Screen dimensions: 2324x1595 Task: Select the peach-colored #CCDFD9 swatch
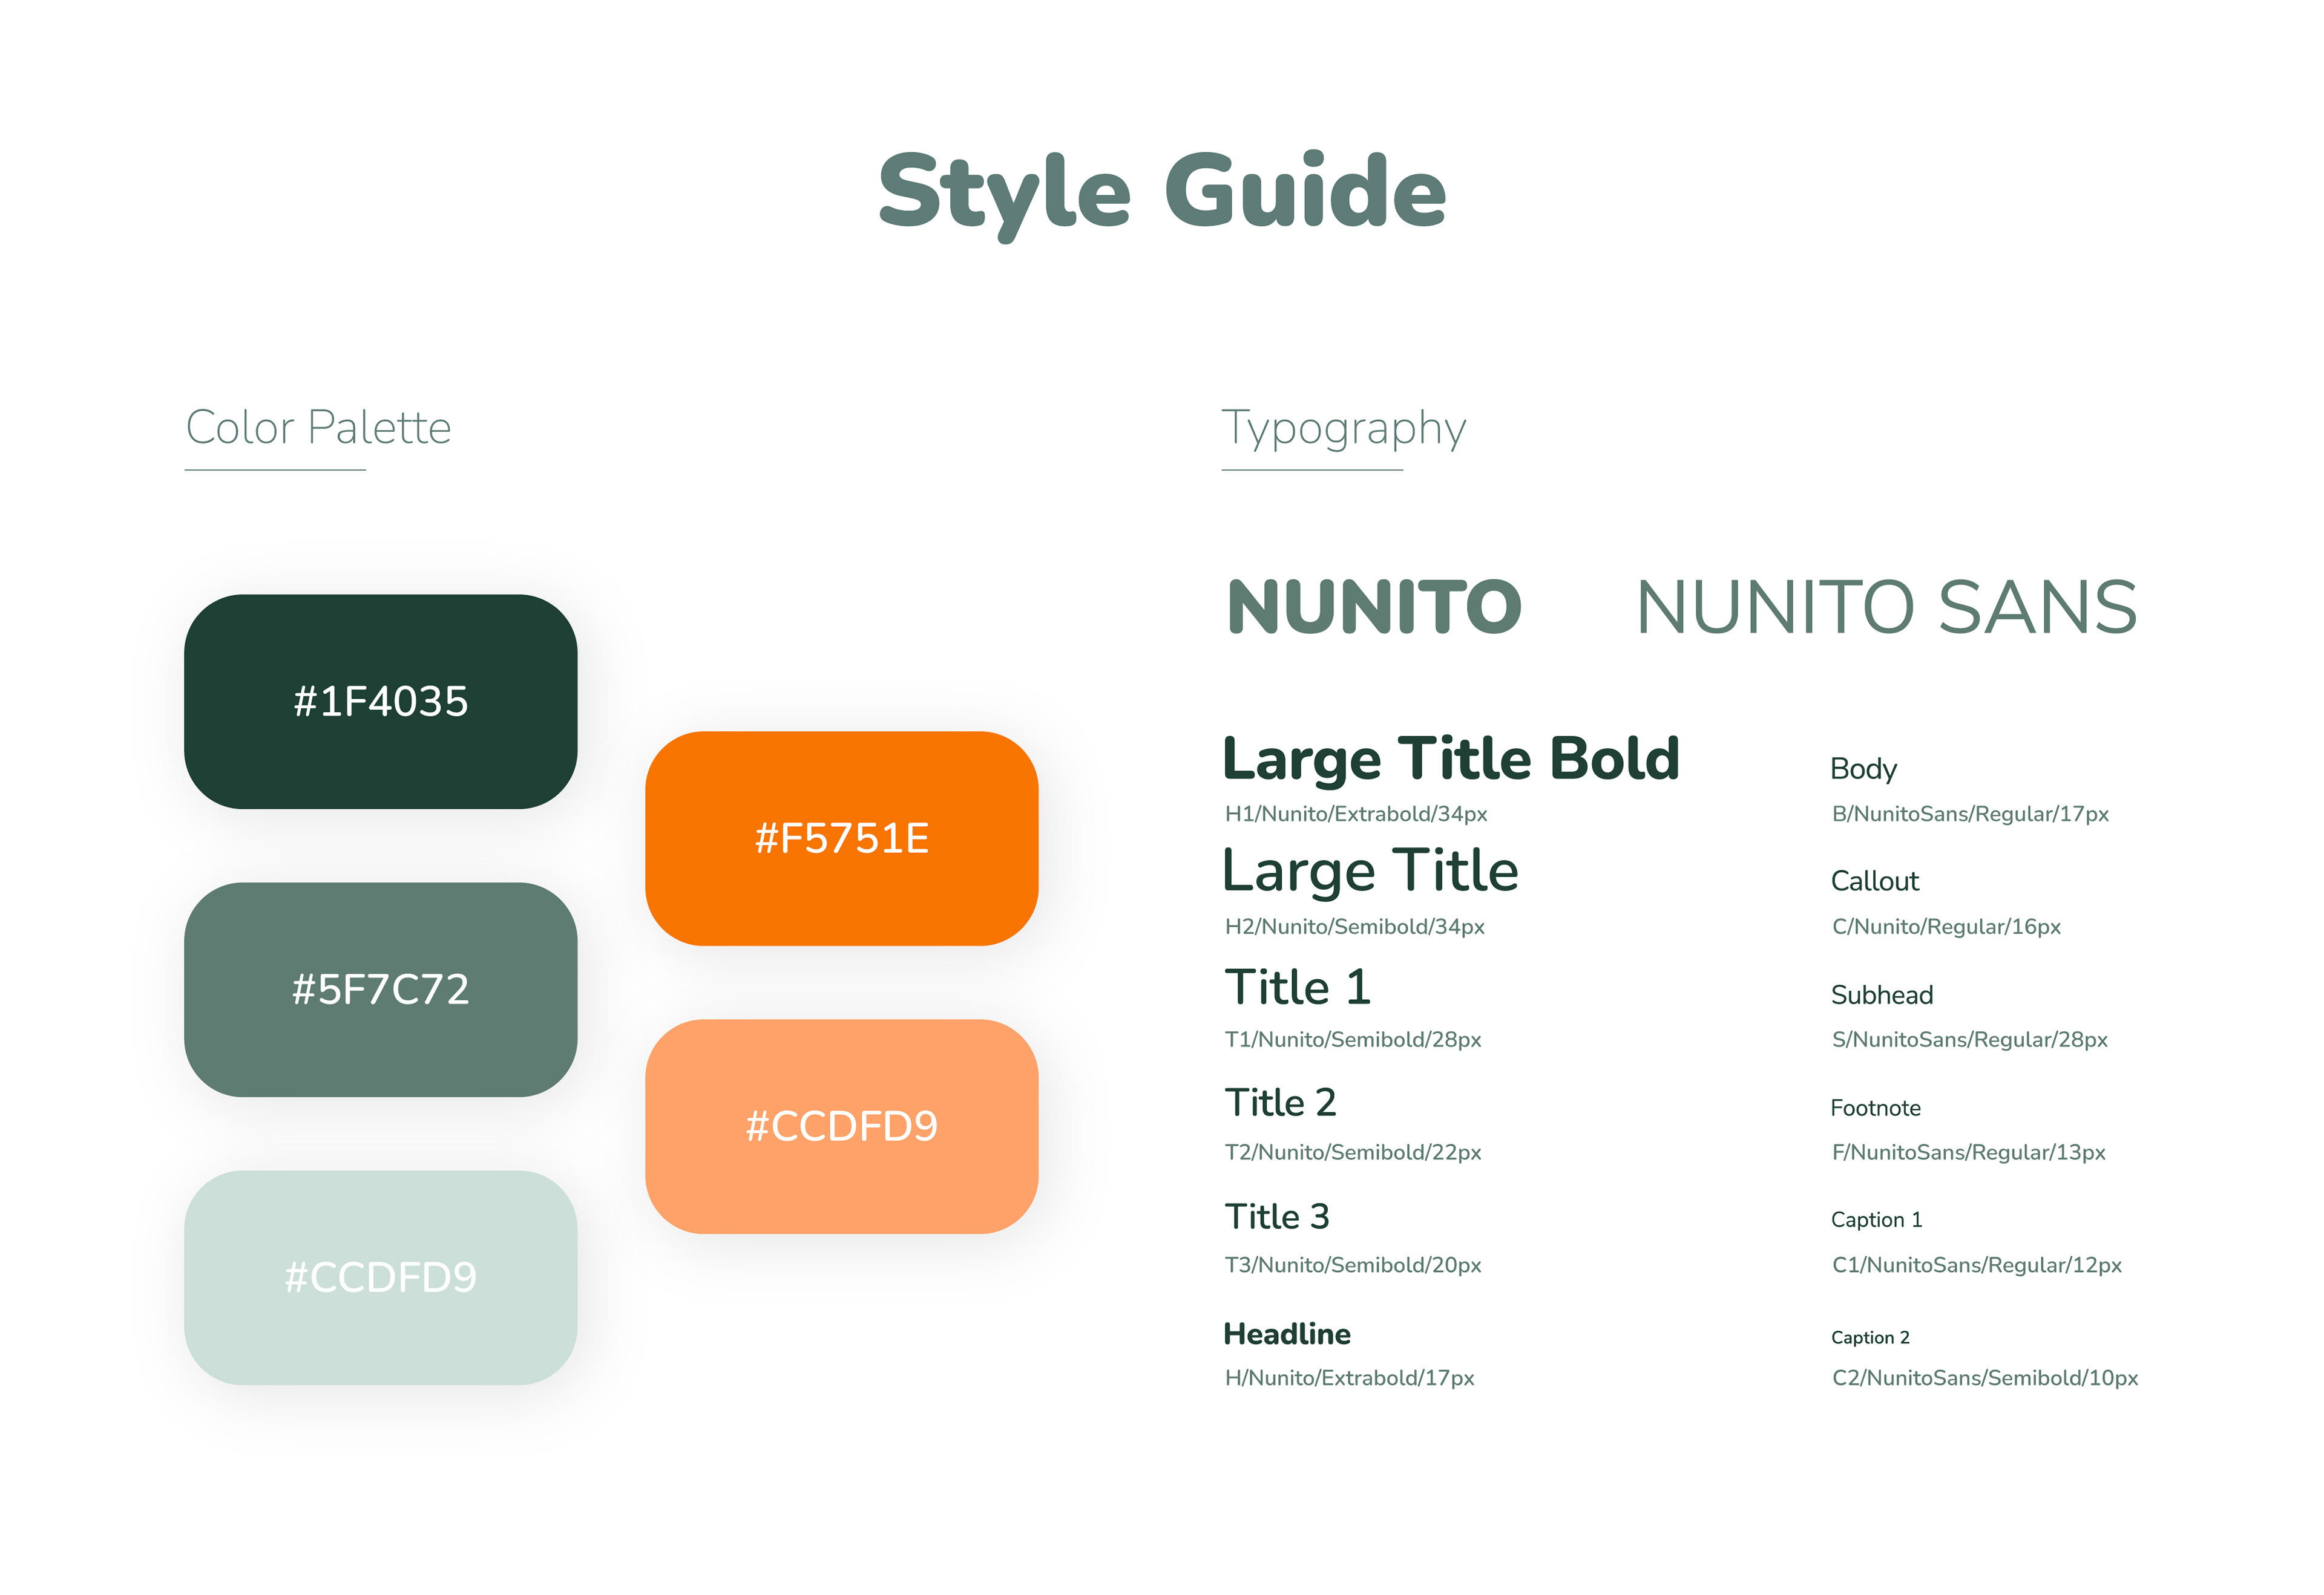click(x=841, y=1126)
